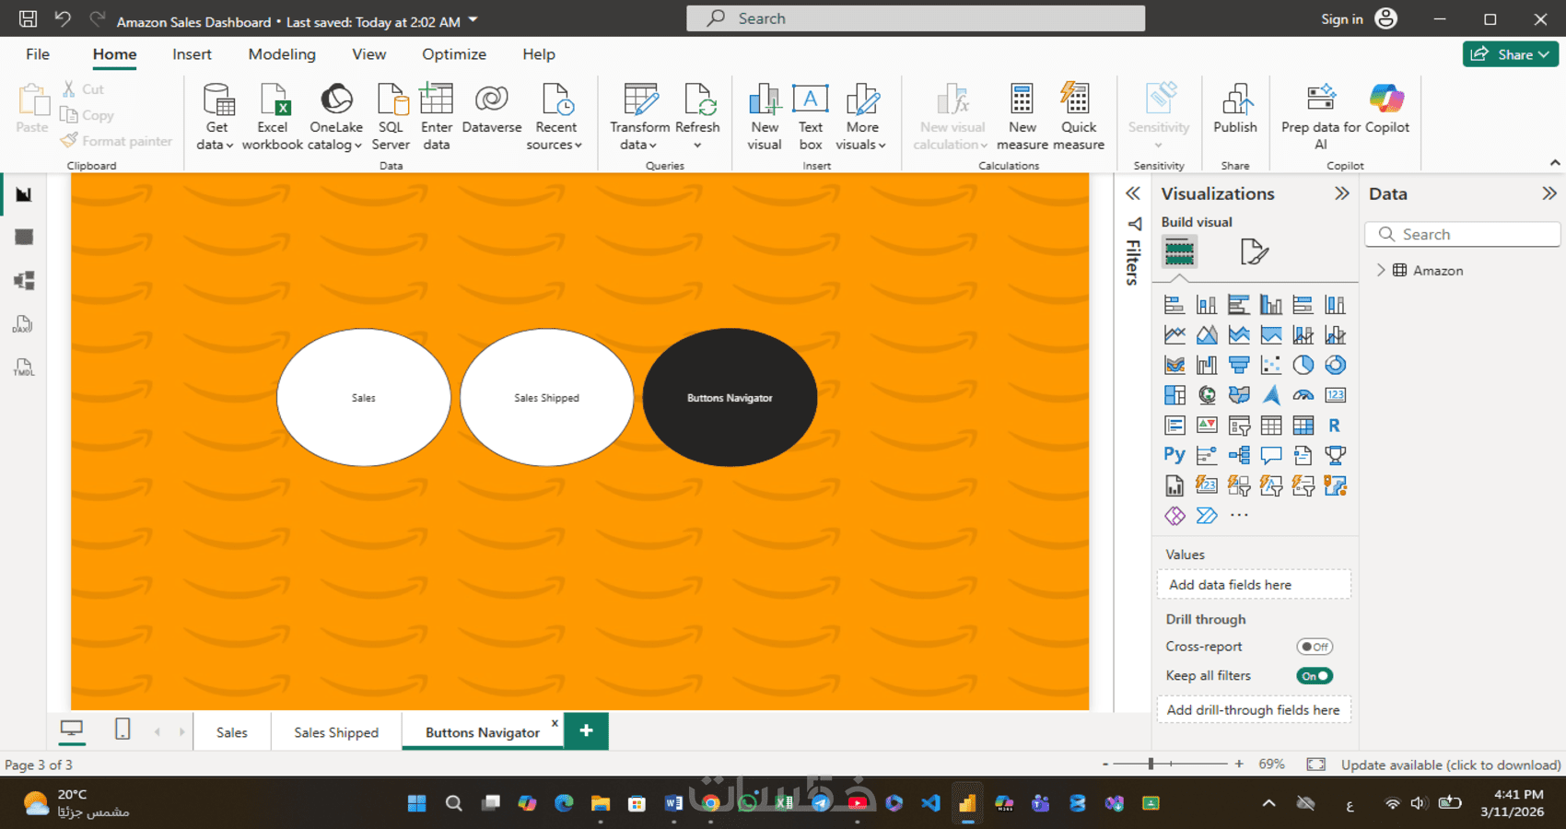Click the Fit to page icon
Image resolution: width=1566 pixels, height=829 pixels.
click(x=1316, y=765)
